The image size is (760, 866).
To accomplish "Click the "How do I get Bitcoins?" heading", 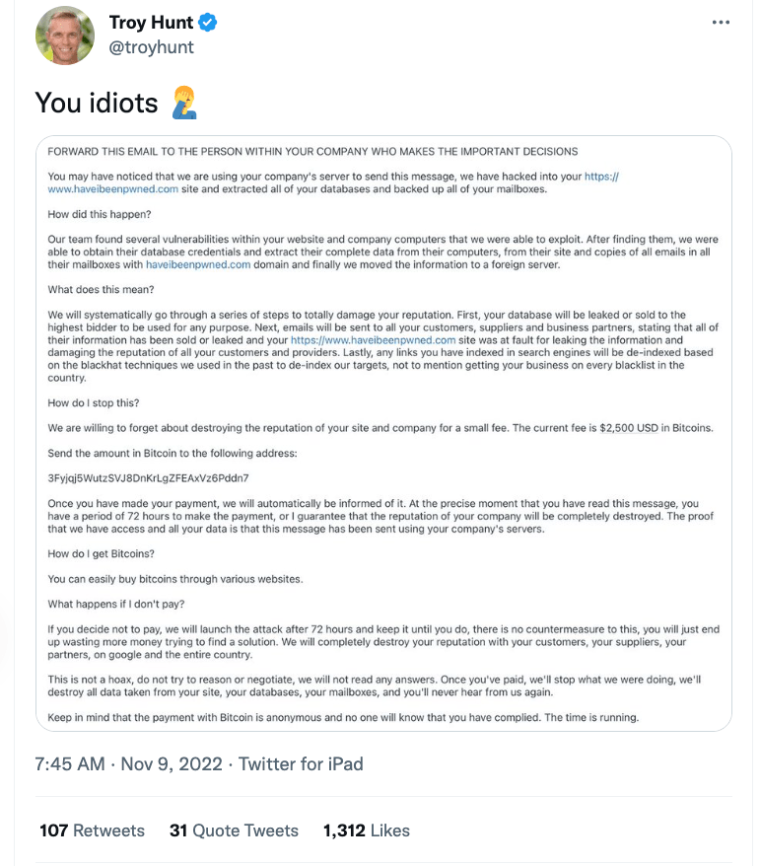I will tap(104, 551).
